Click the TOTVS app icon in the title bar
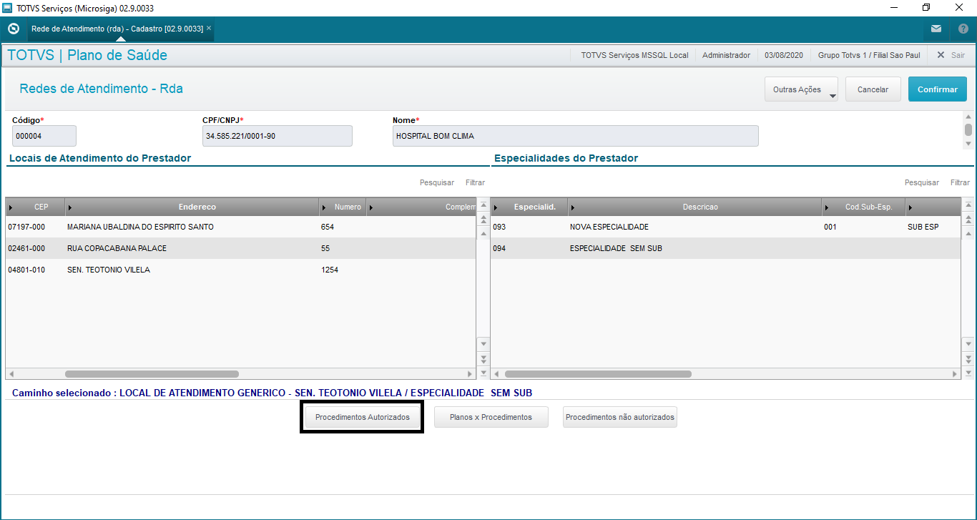The width and height of the screenshot is (977, 520). coord(7,8)
